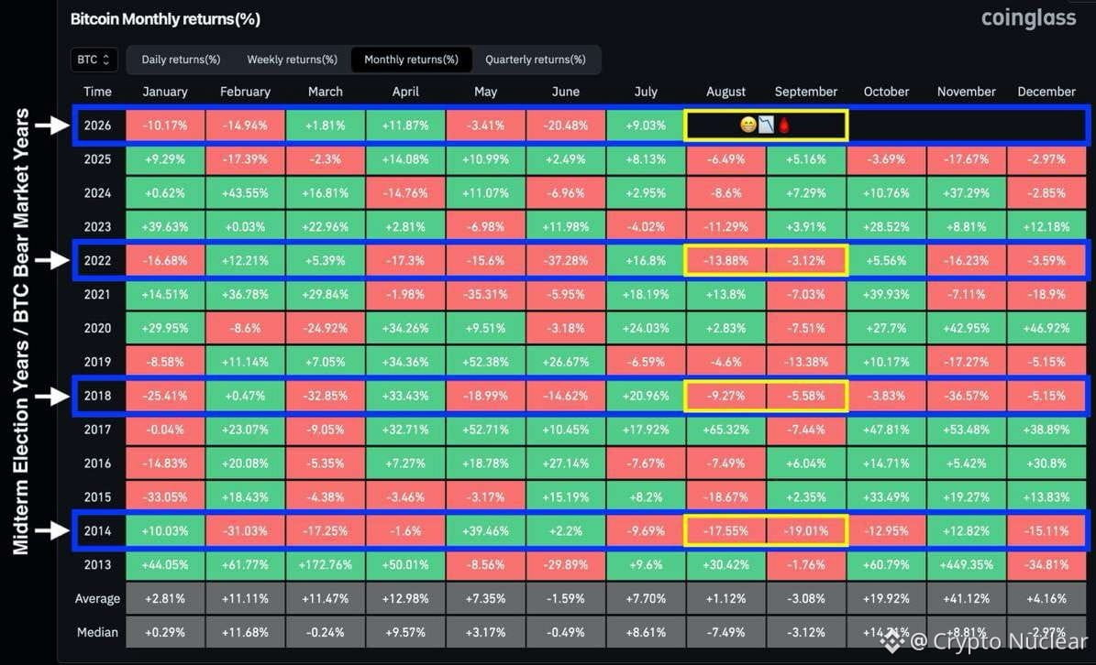
Task: Select the 2024 February cell +43.55%
Action: click(x=246, y=193)
